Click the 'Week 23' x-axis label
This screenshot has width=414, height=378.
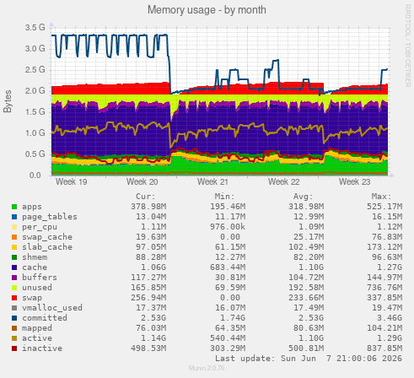(355, 182)
